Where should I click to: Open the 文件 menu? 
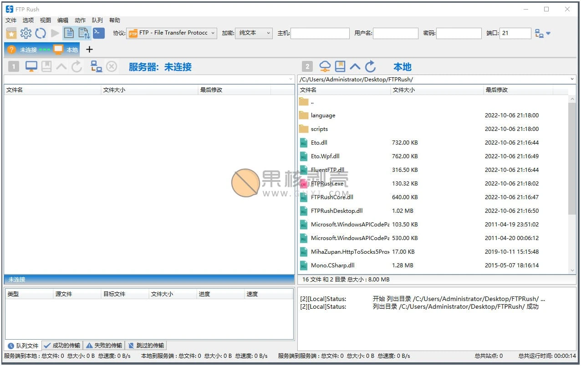coord(11,20)
